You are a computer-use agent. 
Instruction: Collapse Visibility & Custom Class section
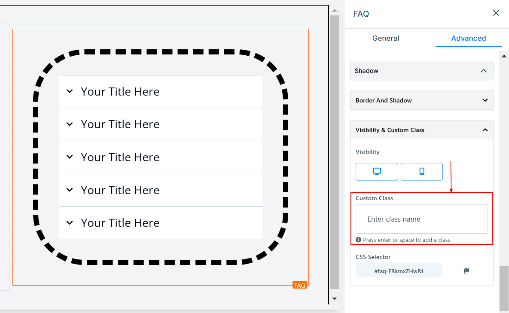coord(485,130)
